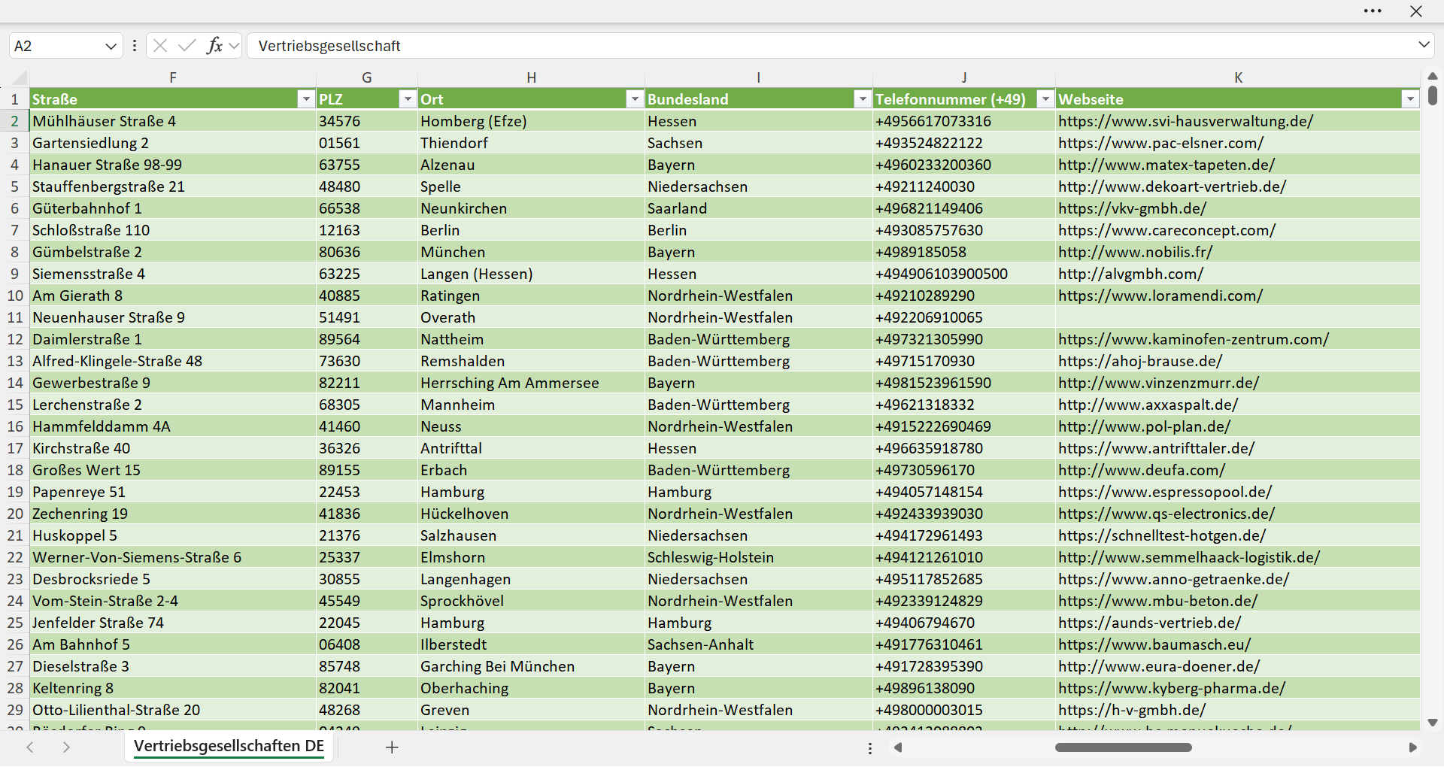Click the horizontal scrollbar thumb

click(x=1123, y=747)
